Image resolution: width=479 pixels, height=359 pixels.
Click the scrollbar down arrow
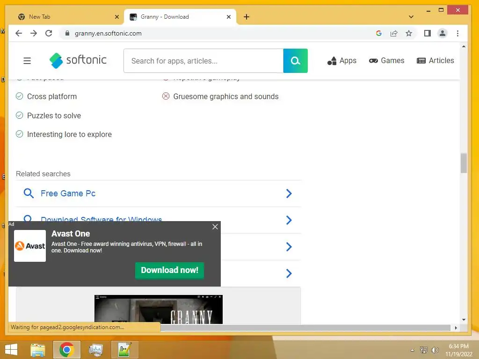[x=464, y=320]
